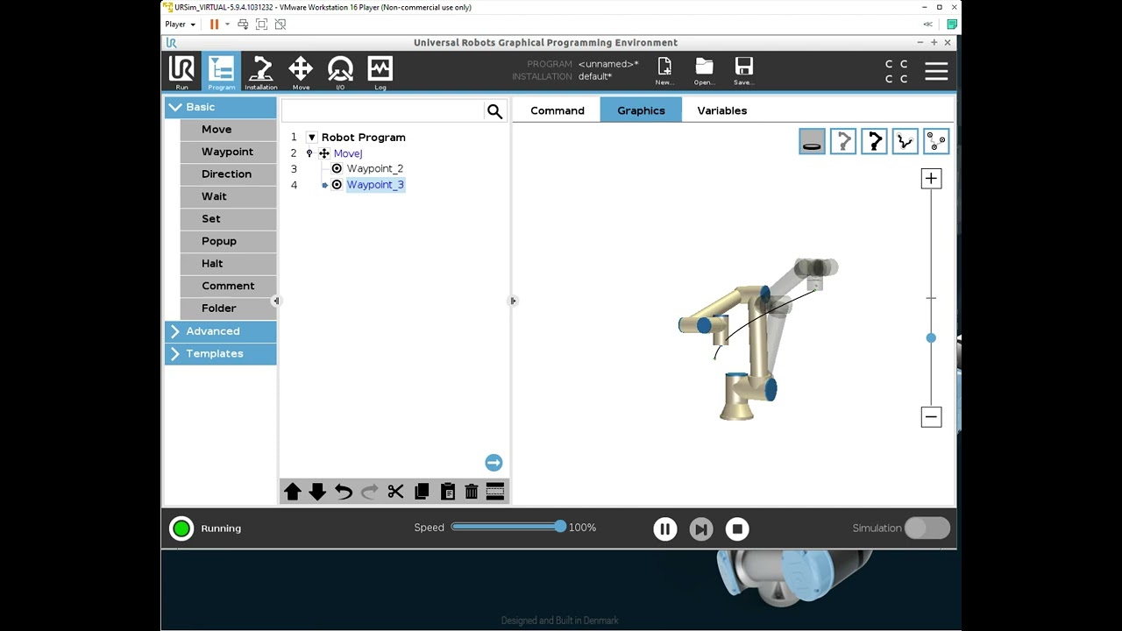The image size is (1122, 631).
Task: Toggle the Simulation switch
Action: 927,528
